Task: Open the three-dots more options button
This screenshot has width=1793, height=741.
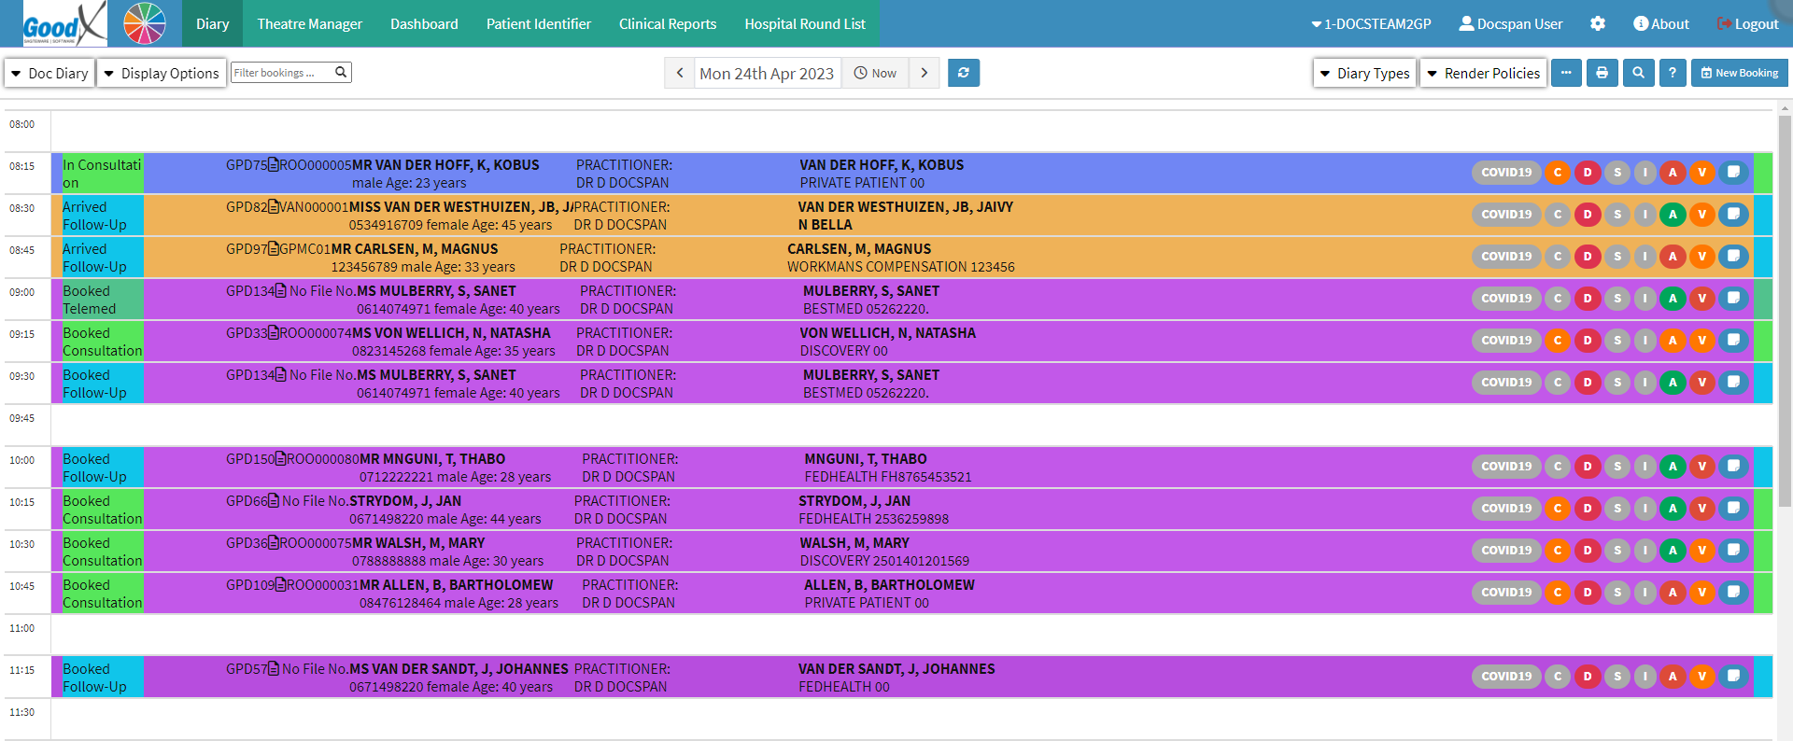Action: pyautogui.click(x=1566, y=73)
